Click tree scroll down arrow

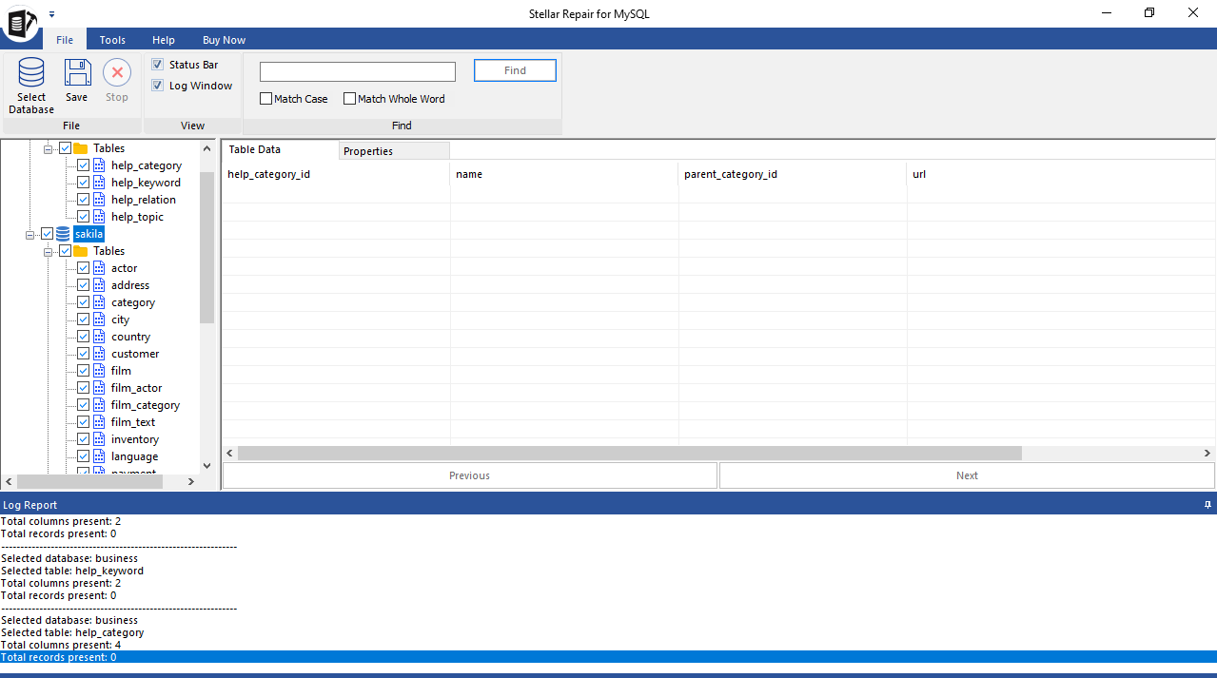tap(207, 466)
